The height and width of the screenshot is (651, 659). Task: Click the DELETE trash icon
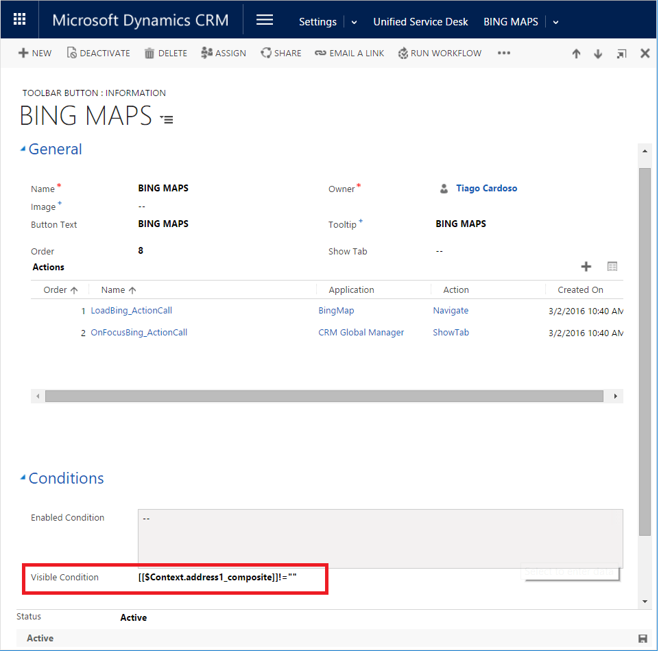165,53
